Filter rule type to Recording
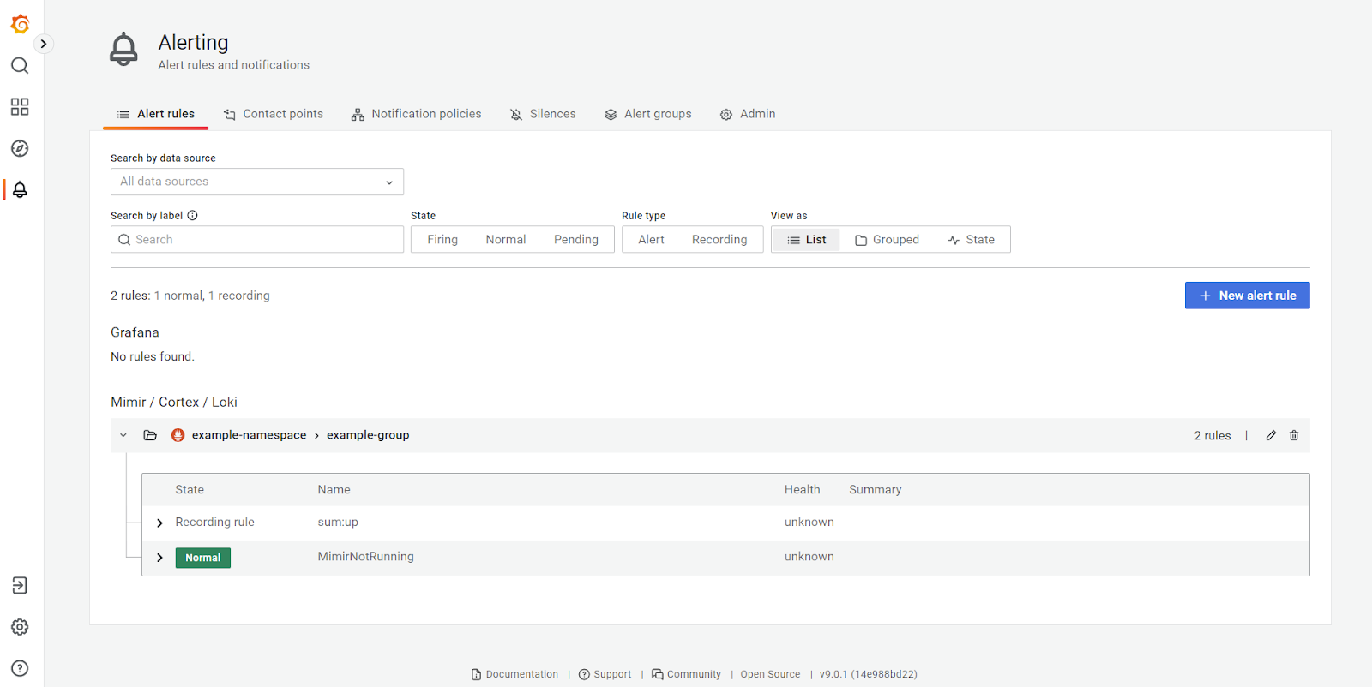The width and height of the screenshot is (1372, 687). tap(719, 240)
